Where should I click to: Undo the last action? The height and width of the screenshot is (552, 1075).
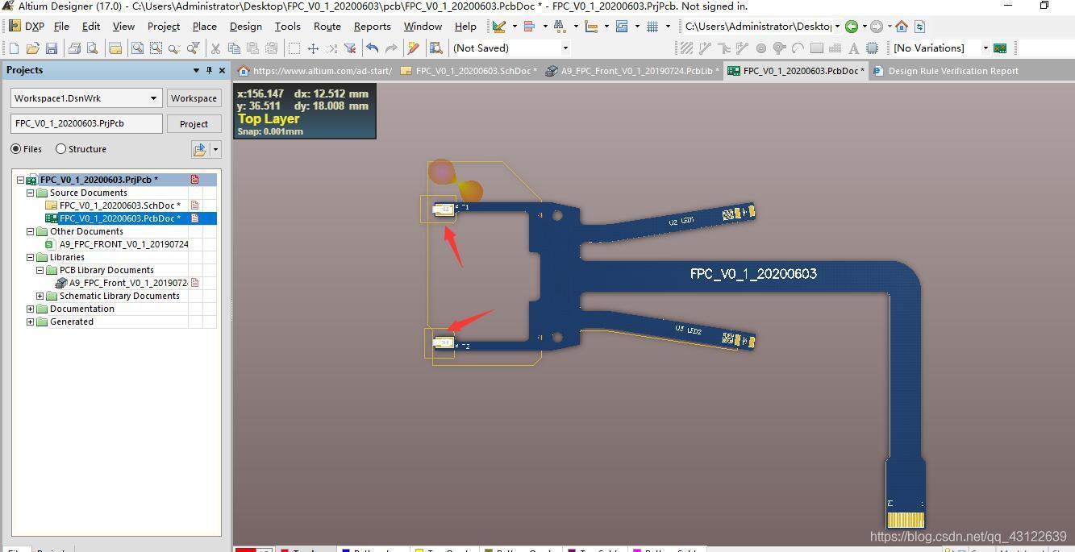pos(373,48)
